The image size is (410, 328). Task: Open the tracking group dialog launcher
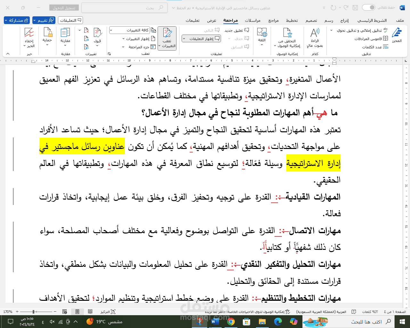pyautogui.click(x=109, y=54)
